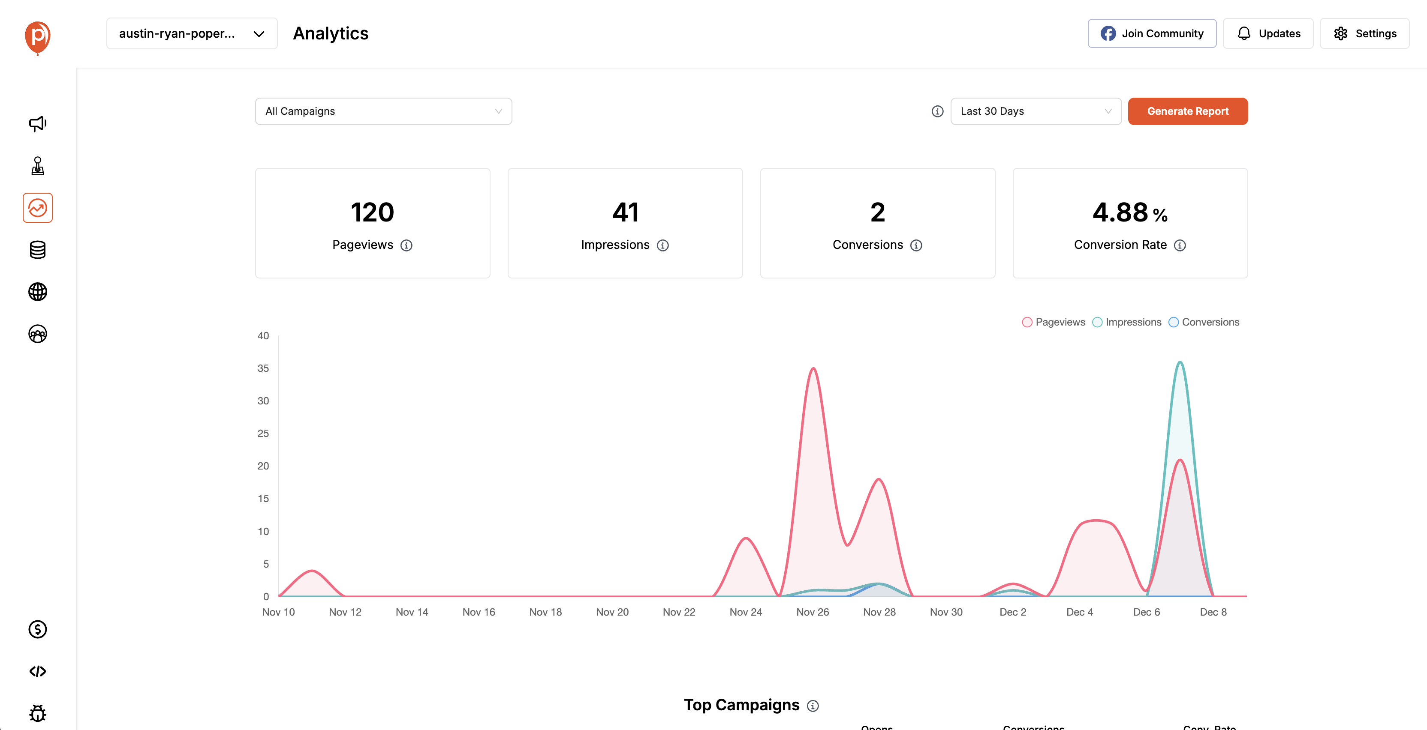Open the campaigns megaphone sidebar icon
The width and height of the screenshot is (1427, 730).
(x=38, y=124)
